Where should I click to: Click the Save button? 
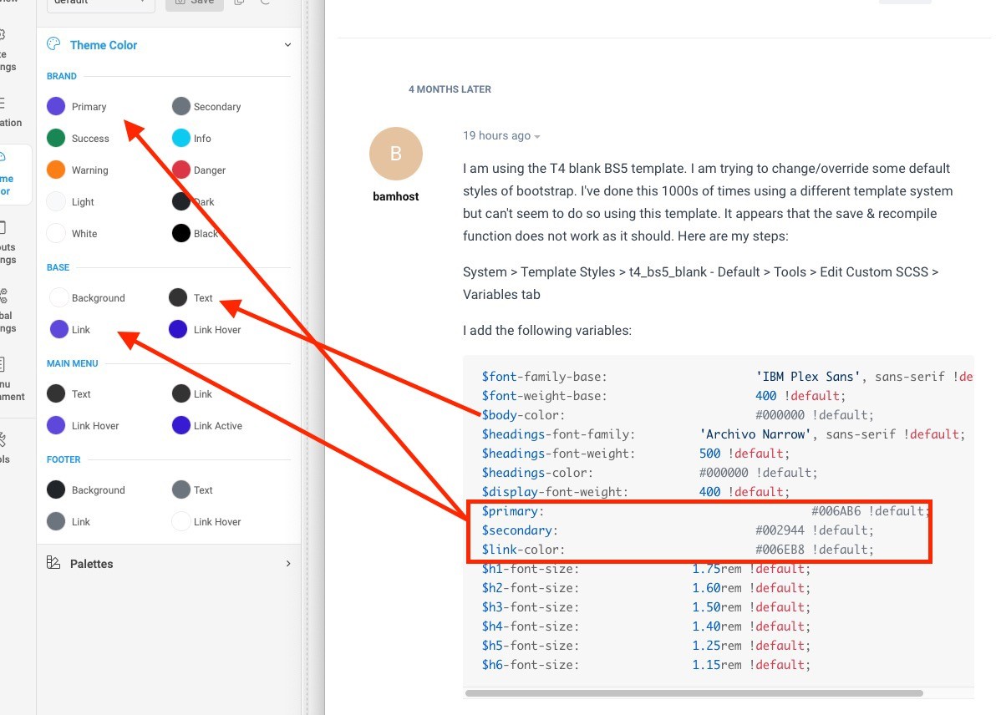click(x=195, y=3)
